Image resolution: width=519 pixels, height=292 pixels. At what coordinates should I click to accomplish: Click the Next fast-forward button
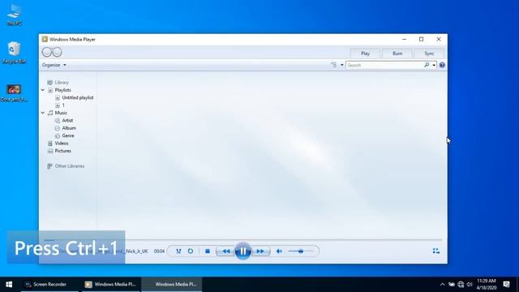pyautogui.click(x=260, y=251)
